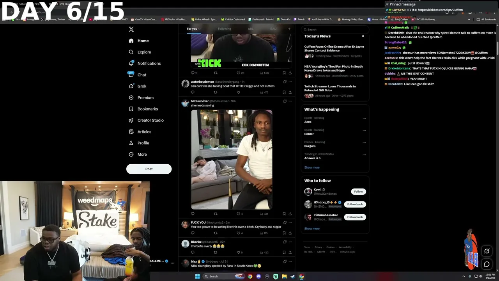499x281 pixels.
Task: Click the Post button in sidebar
Action: [149, 169]
